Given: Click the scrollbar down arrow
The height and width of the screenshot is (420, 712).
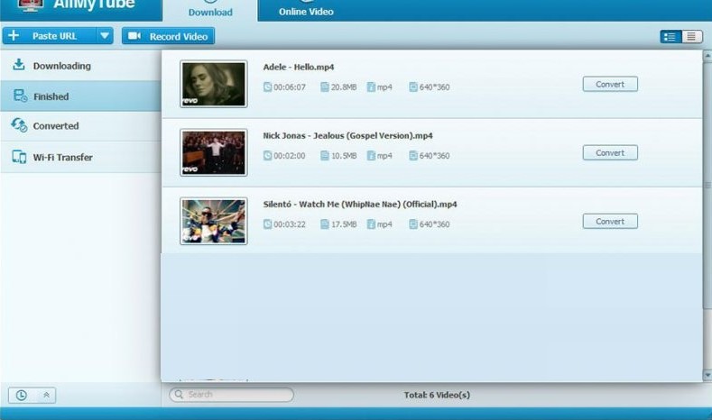Looking at the screenshot, I should pos(707,375).
